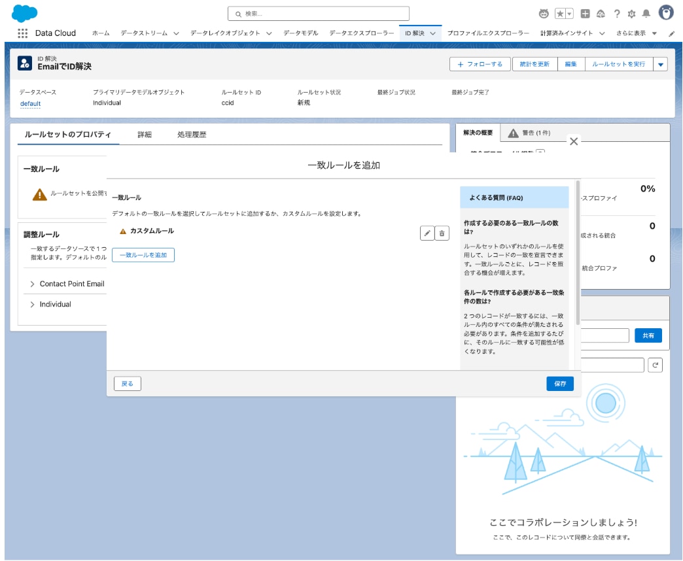Click the 一致ルールを追加 button
The width and height of the screenshot is (683, 561).
coord(143,255)
